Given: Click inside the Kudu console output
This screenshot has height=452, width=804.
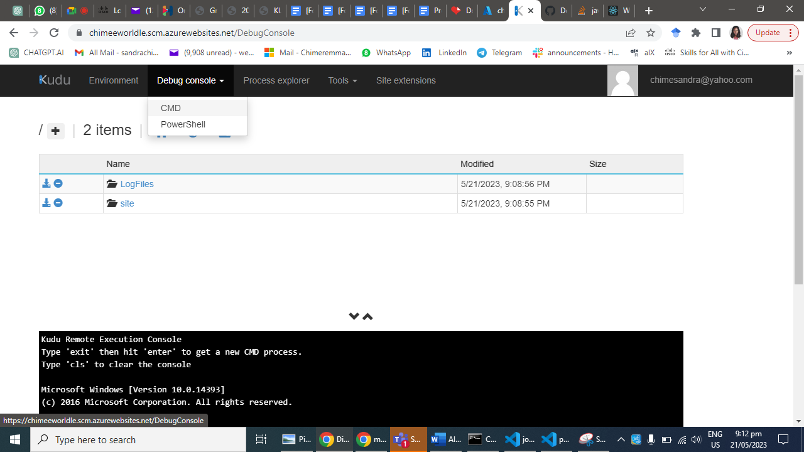Looking at the screenshot, I should click(361, 379).
